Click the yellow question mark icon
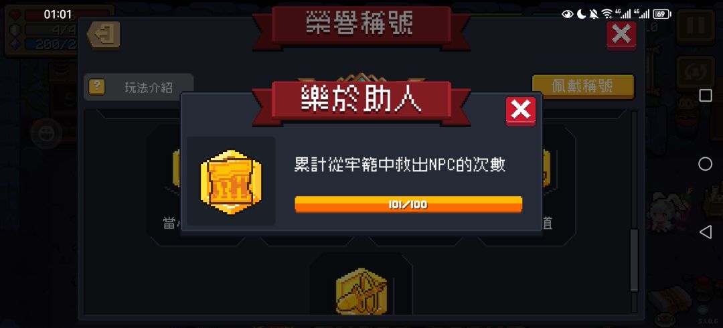Screen dimensions: 723x328 point(96,86)
